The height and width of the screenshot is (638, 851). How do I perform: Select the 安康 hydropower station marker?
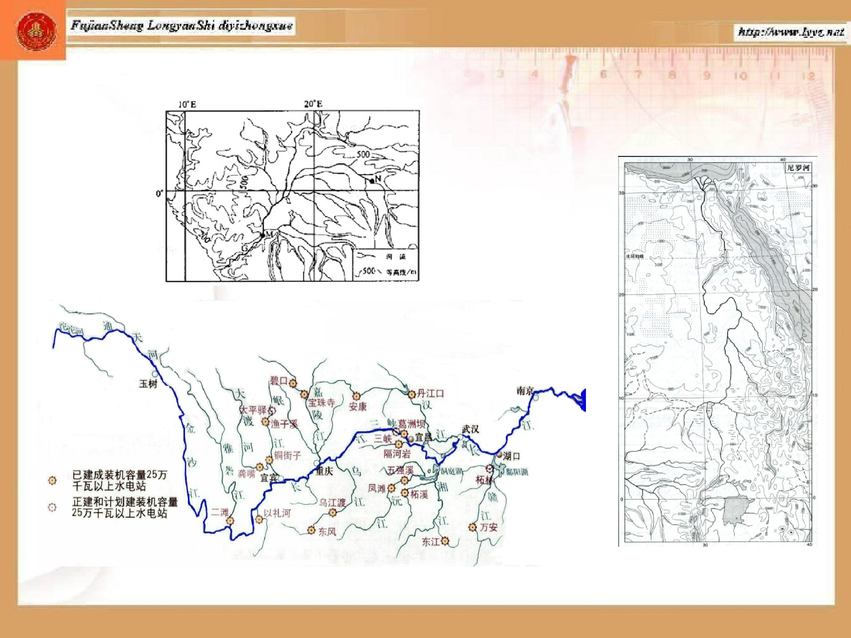click(357, 396)
